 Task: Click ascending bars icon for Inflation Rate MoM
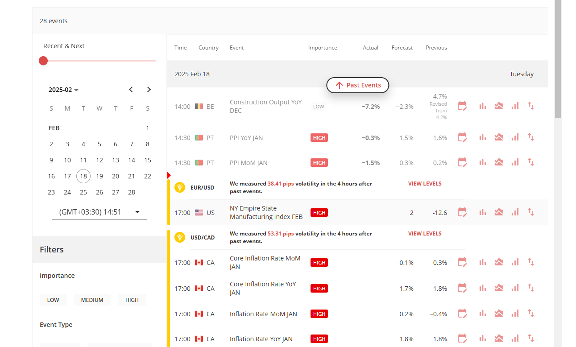(x=515, y=314)
